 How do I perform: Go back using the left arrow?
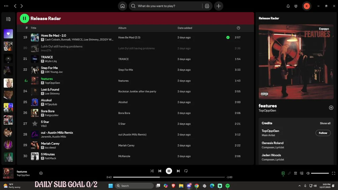15,6
